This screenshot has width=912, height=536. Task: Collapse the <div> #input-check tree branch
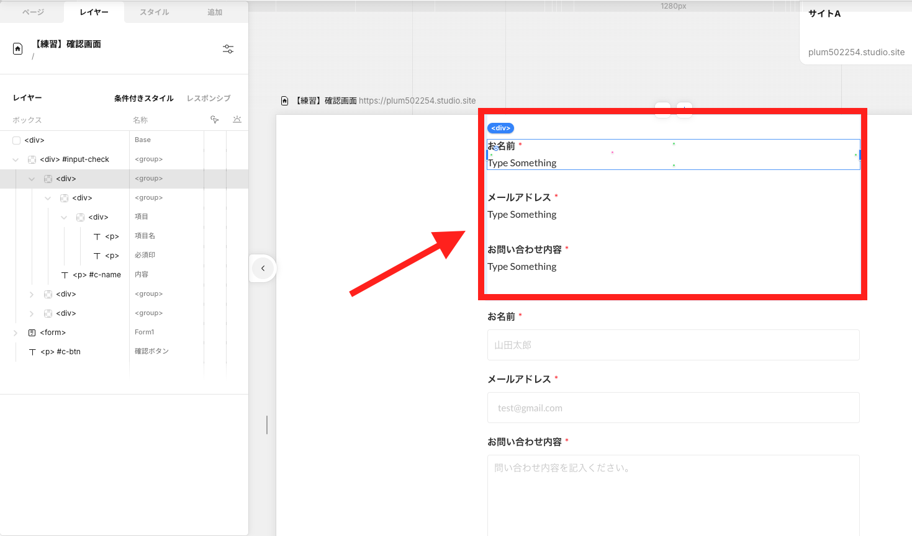[14, 159]
